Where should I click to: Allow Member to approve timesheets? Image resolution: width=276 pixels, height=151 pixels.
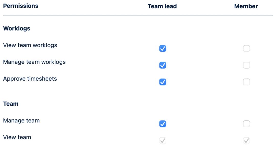tap(246, 82)
